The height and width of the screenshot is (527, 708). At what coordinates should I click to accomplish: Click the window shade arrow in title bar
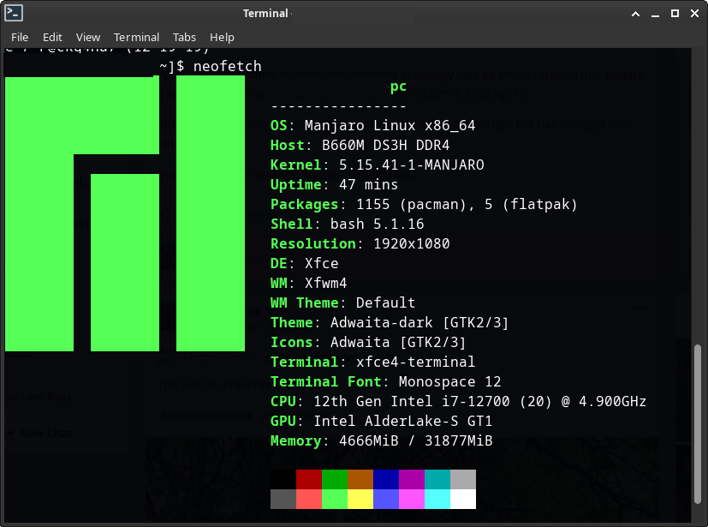coord(635,14)
